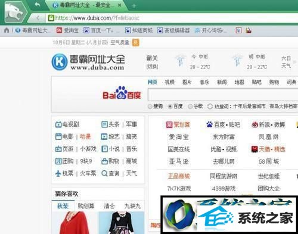The width and height of the screenshot is (298, 234).
Task: Click the air quality orange badge
Action: coord(136,42)
